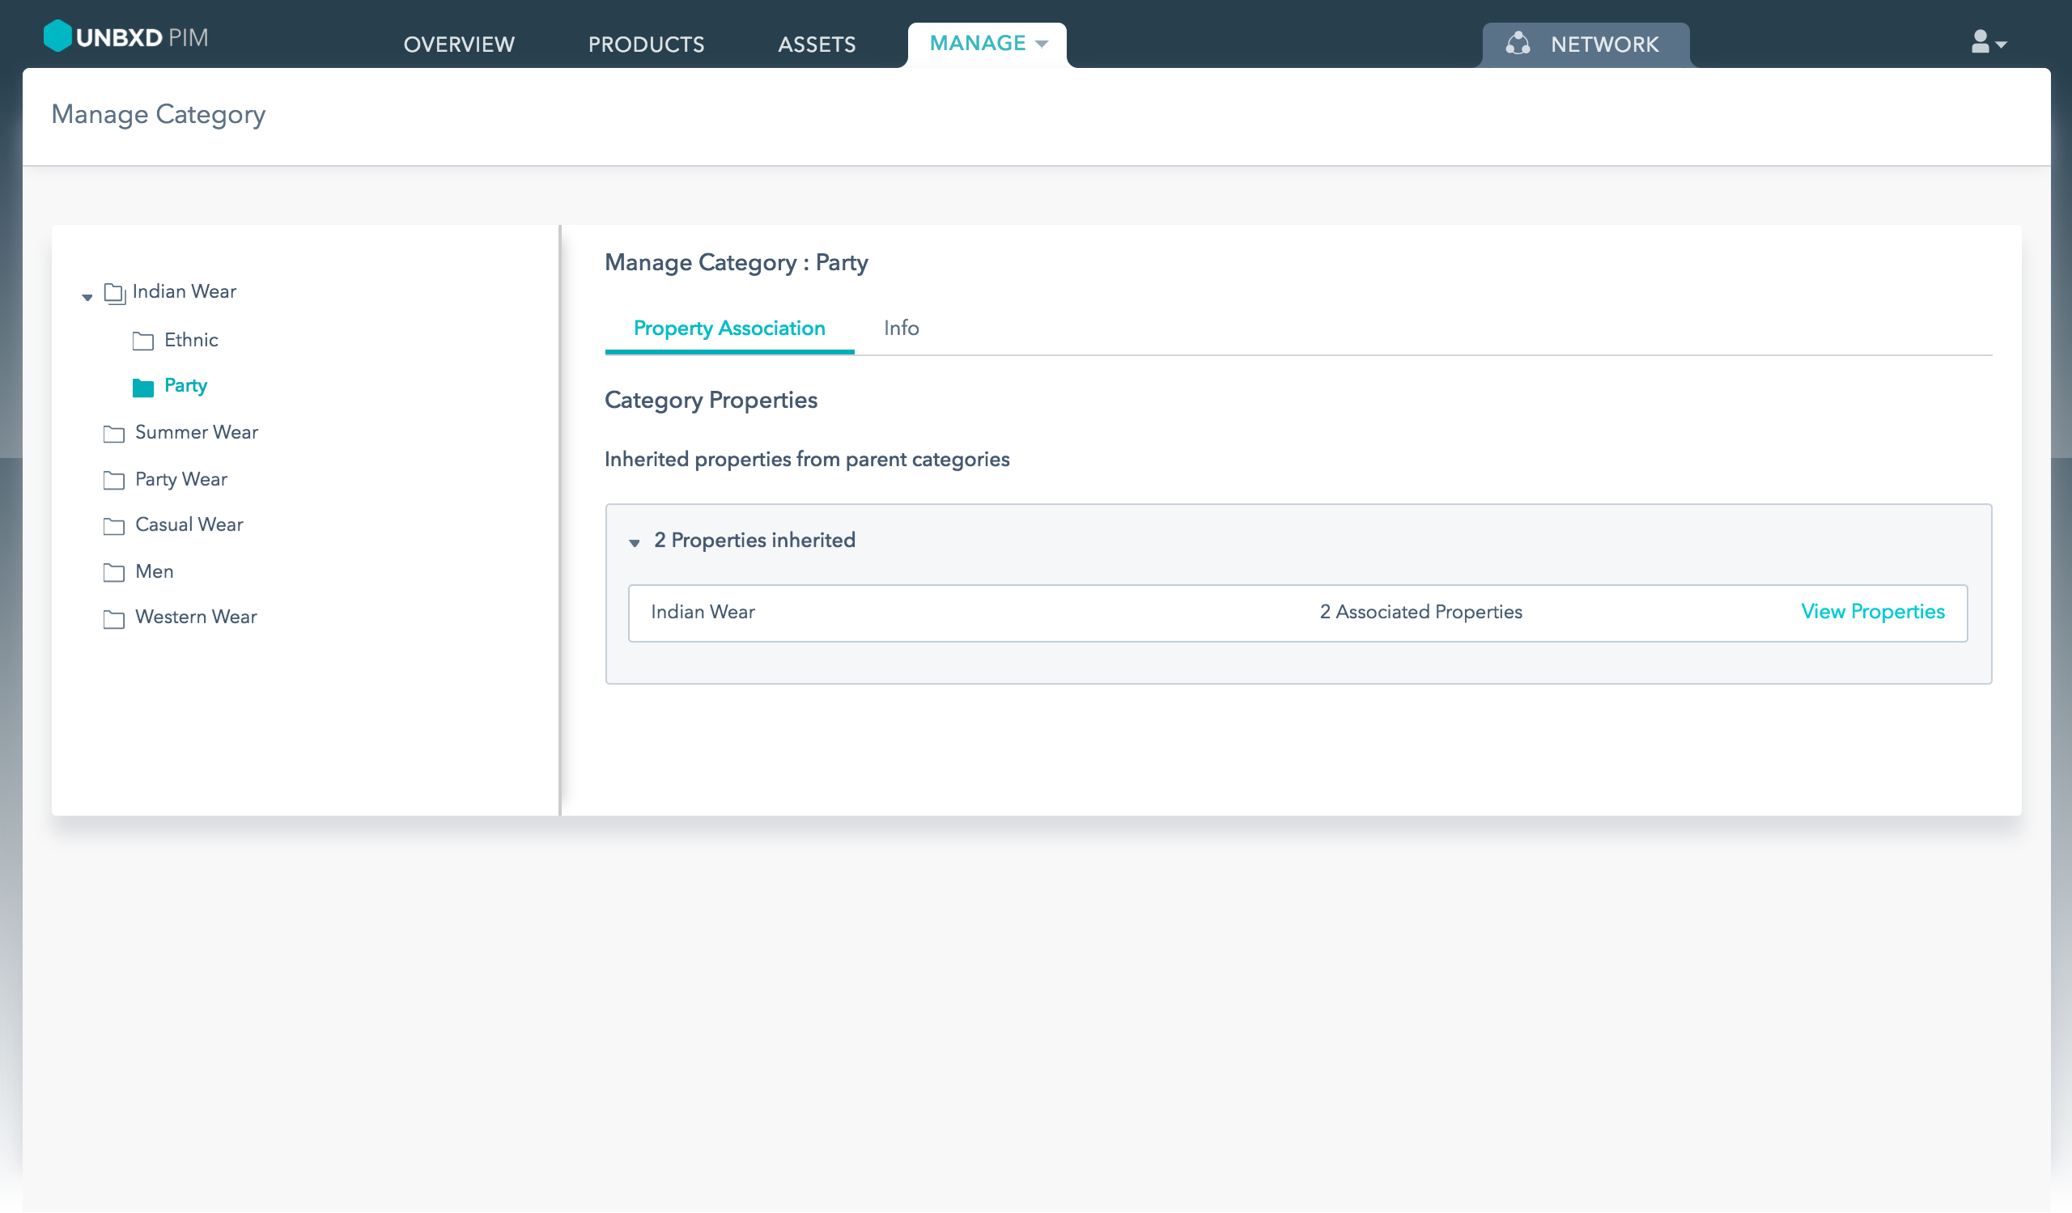
Task: Click 'Indian Wear' in inherited properties row
Action: 703,613
